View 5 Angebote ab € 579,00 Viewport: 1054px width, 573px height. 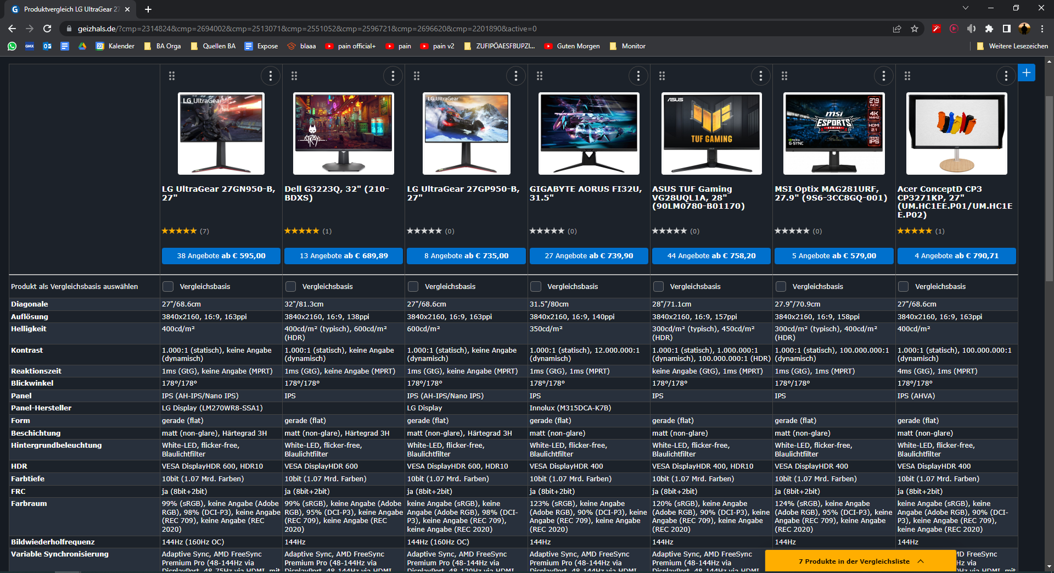coord(834,256)
